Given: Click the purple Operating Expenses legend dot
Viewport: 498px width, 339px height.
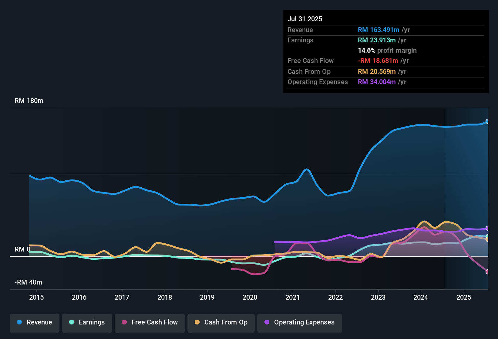Looking at the screenshot, I should coord(267,322).
